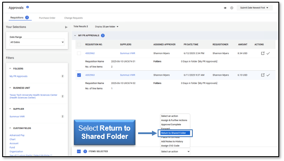Open Summus VWR supplier link for 4302963
This screenshot has width=284, height=161.
click(128, 75)
